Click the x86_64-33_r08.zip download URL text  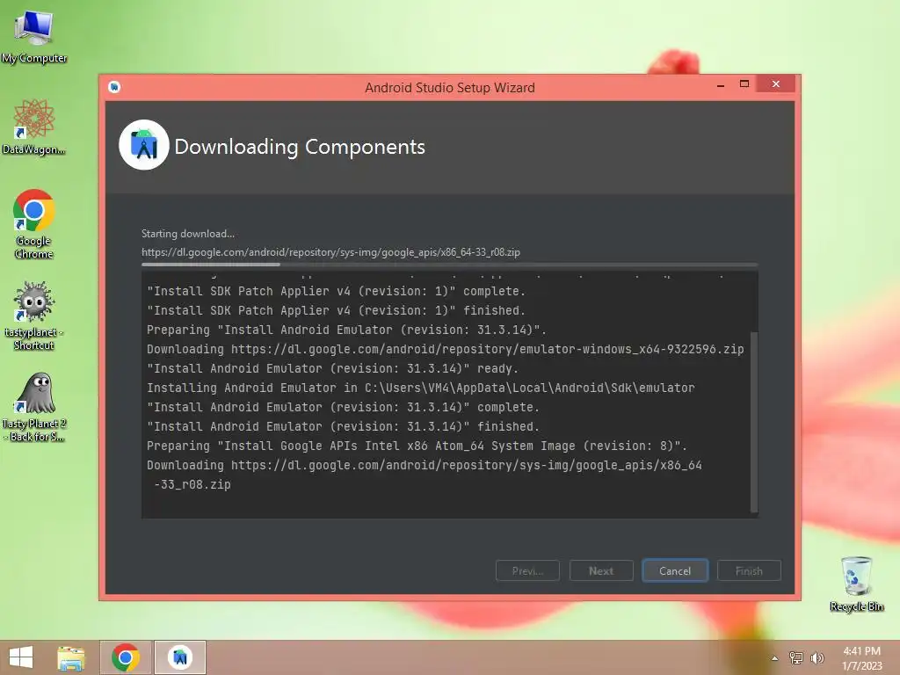[x=330, y=252]
